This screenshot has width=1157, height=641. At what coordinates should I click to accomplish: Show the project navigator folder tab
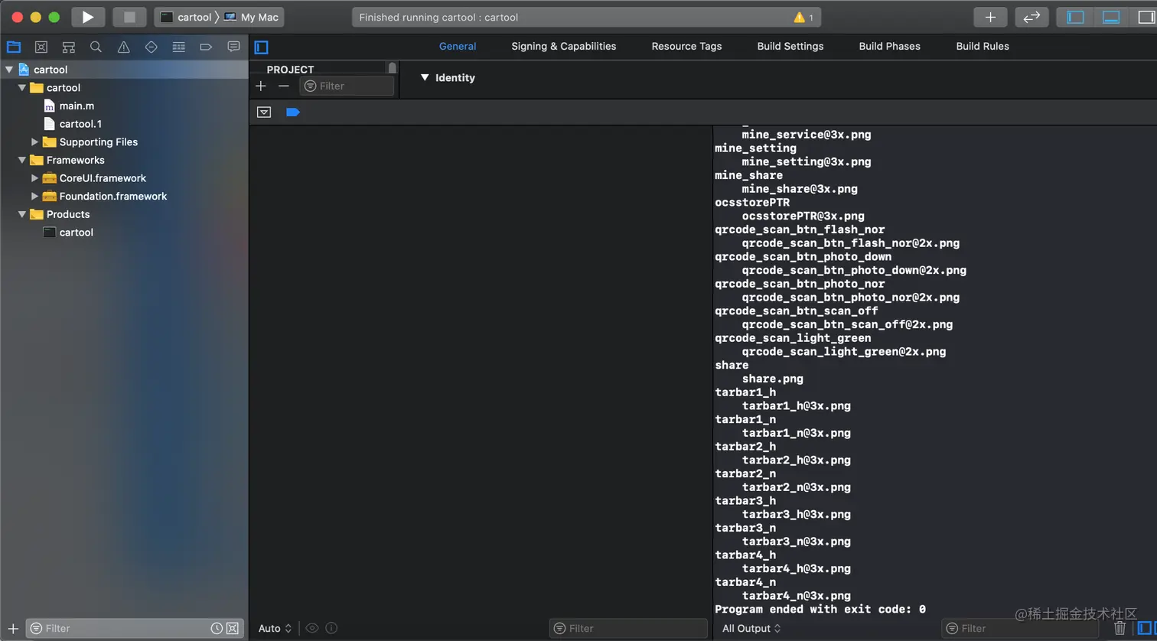coord(14,47)
